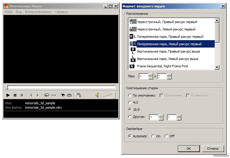
Task: Go to previous file with left arrow
Action: [x=31, y=95]
